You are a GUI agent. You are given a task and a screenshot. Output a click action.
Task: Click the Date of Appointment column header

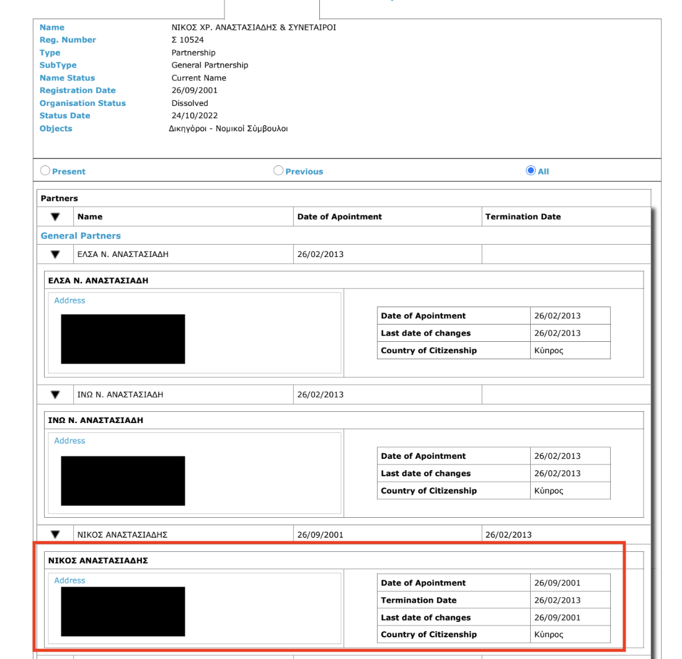point(340,217)
